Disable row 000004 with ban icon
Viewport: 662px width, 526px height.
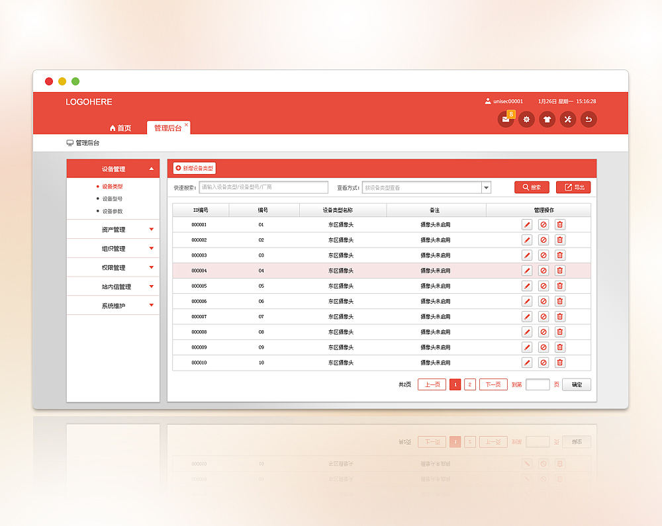coord(544,271)
